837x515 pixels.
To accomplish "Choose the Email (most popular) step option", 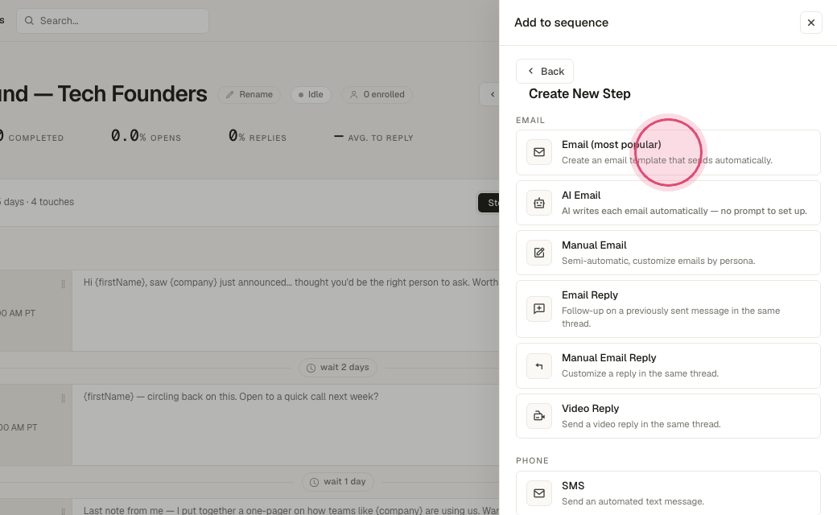I will tap(668, 152).
